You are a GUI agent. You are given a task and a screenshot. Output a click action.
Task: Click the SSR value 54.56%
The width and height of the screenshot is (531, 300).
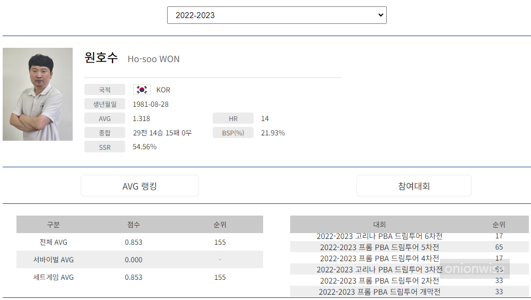(x=145, y=147)
